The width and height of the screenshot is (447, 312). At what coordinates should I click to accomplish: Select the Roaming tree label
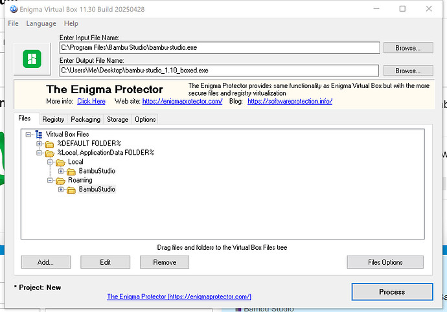click(80, 180)
